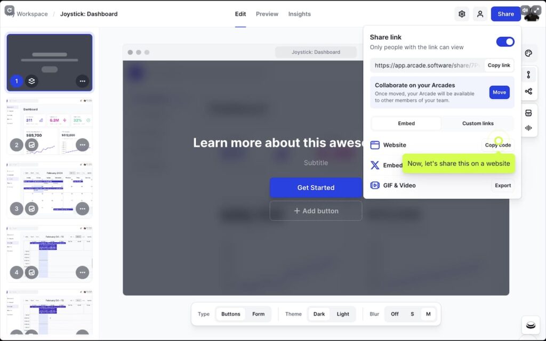Click the mock browser address bar title

tap(316, 52)
